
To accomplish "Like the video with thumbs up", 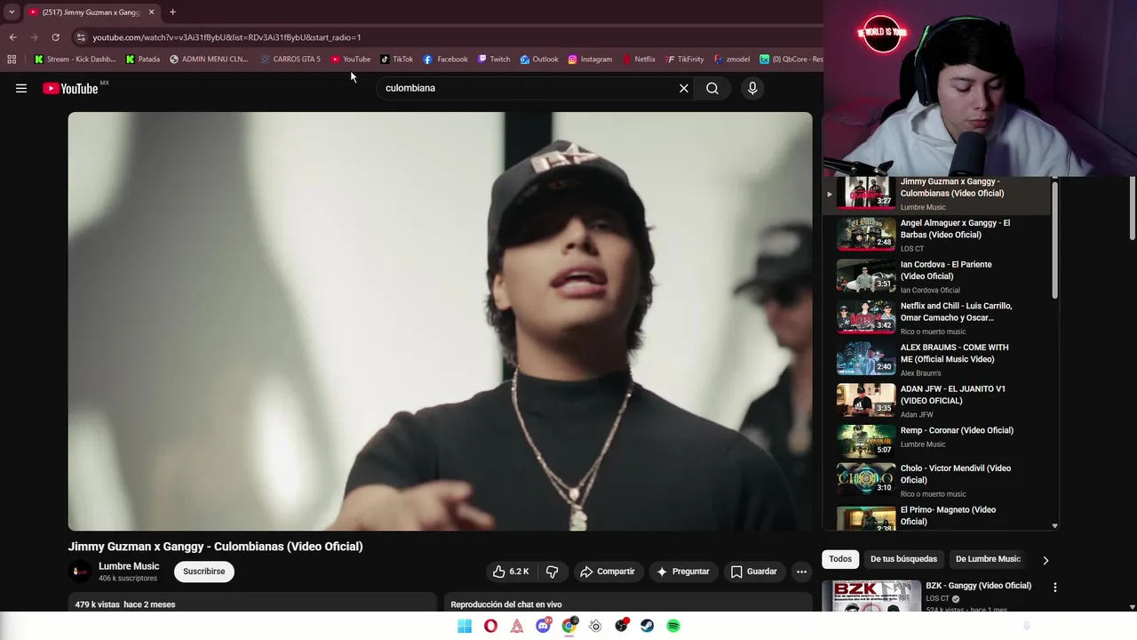I will tap(511, 572).
